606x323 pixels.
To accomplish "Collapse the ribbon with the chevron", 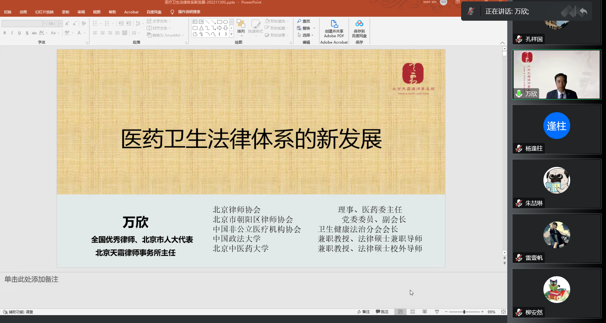I will [x=502, y=43].
